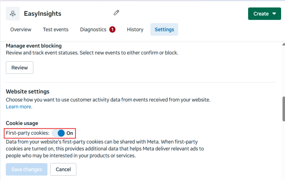The height and width of the screenshot is (180, 285).
Task: Toggle the First-party cookies switch
Action: click(x=58, y=133)
